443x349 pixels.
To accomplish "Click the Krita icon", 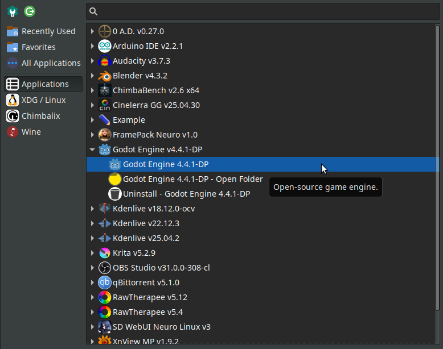I will coord(105,253).
